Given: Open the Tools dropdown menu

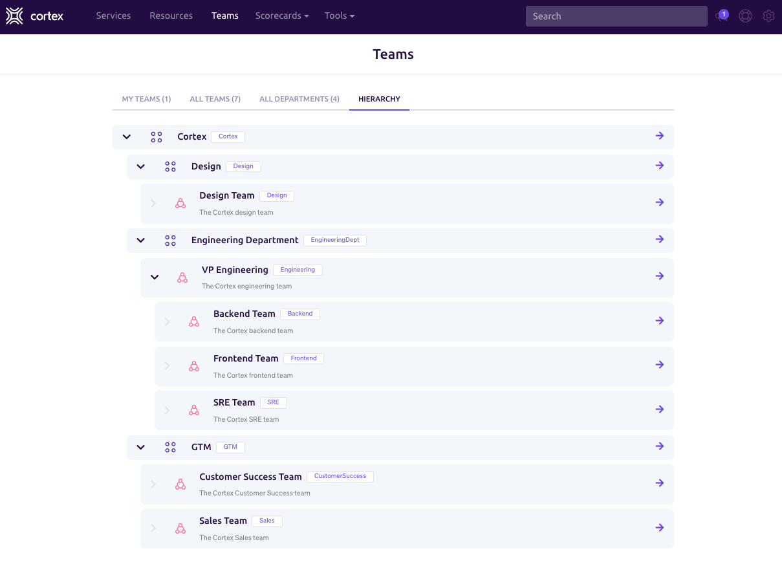Looking at the screenshot, I should [340, 16].
